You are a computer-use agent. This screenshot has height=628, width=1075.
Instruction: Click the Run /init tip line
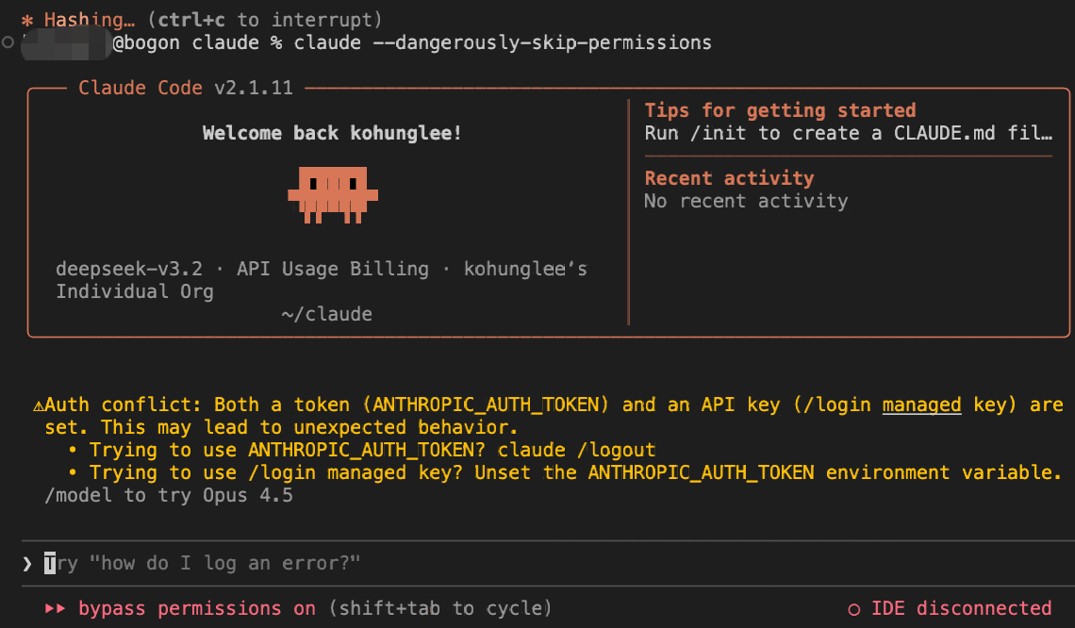pyautogui.click(x=847, y=133)
